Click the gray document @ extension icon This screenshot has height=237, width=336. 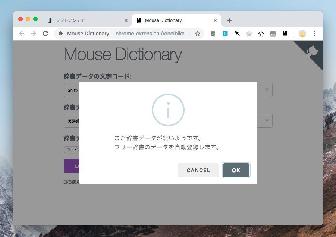pos(213,34)
